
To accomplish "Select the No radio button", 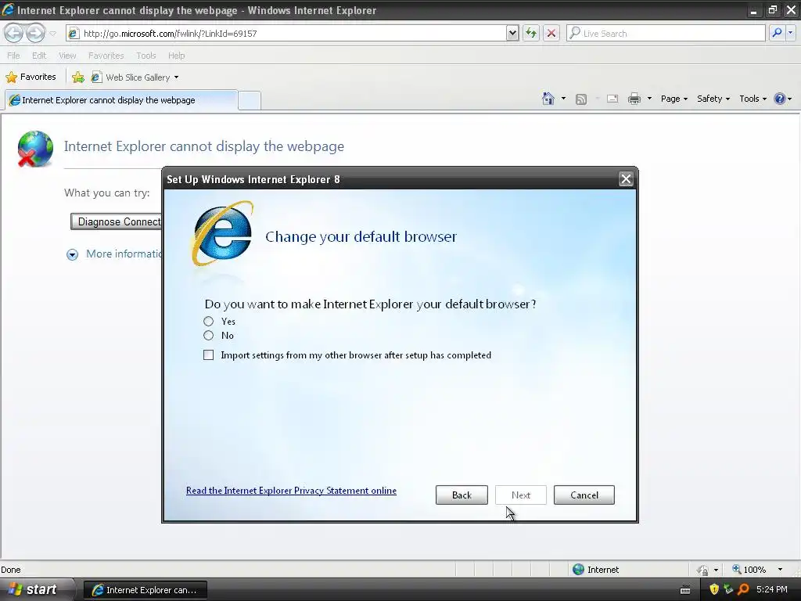I will (x=208, y=336).
